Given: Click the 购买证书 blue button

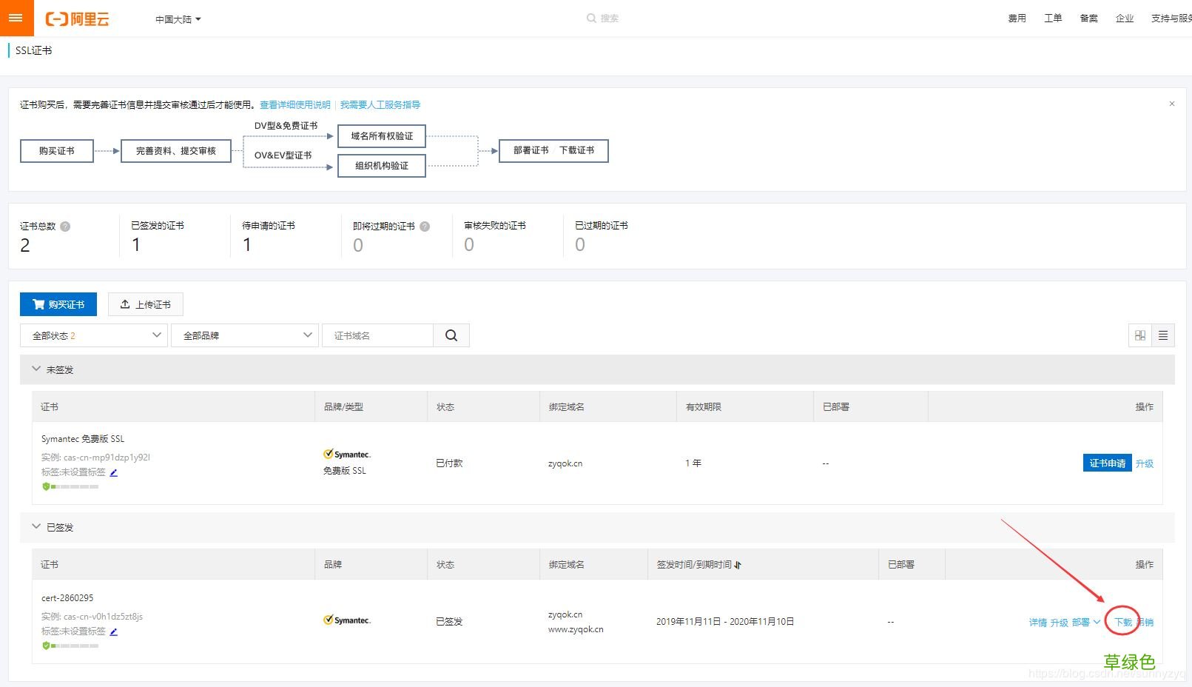Looking at the screenshot, I should click(x=58, y=304).
